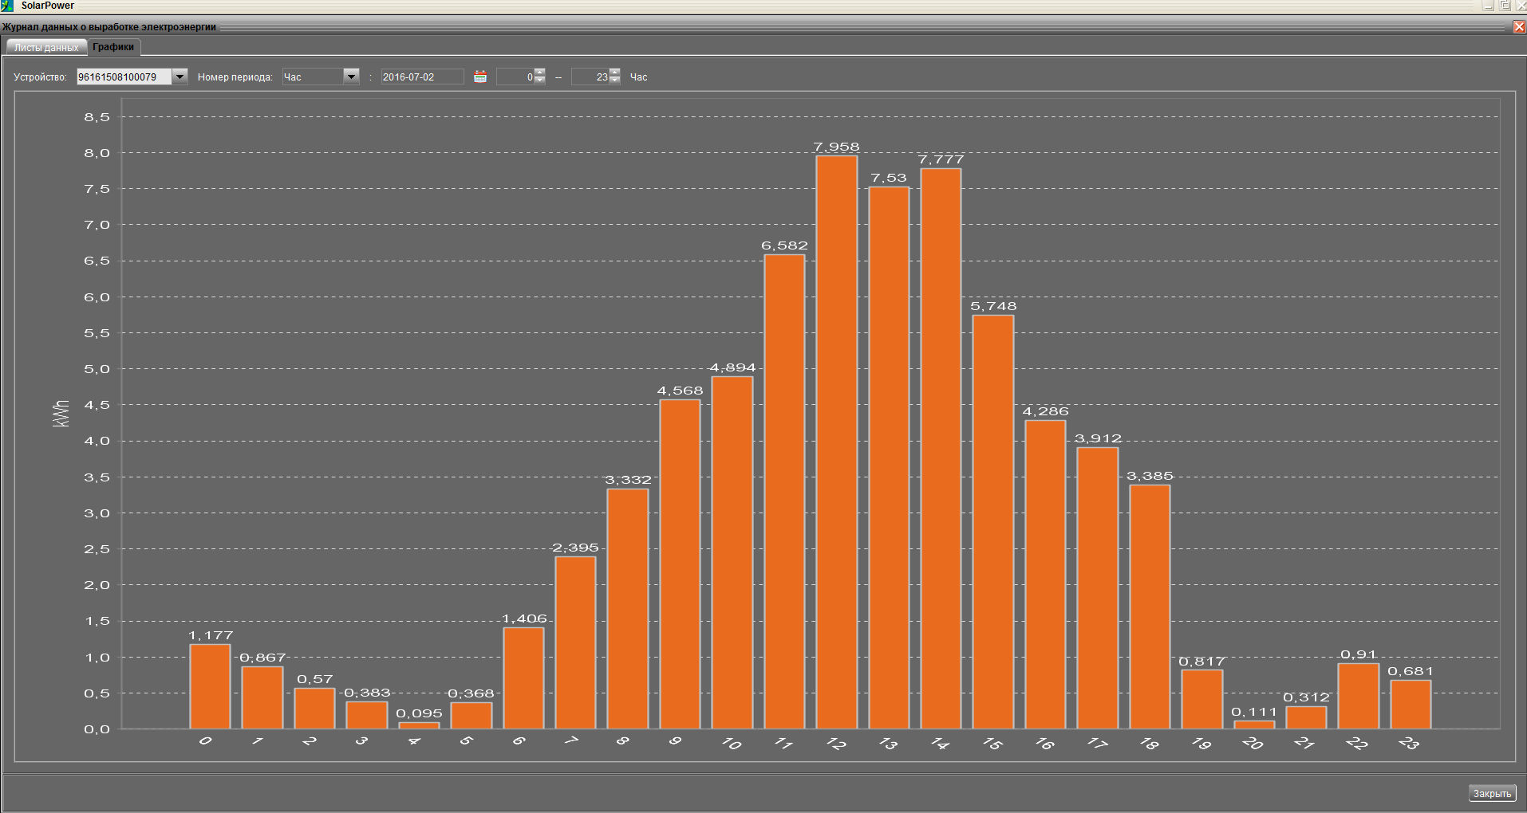Open the calendar date picker icon
This screenshot has height=813, width=1527.
pyautogui.click(x=480, y=77)
